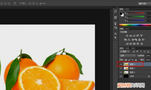Viewport: 151px width, 90px height.
Task: Toggle lock position icon
Action: click(x=133, y=60)
